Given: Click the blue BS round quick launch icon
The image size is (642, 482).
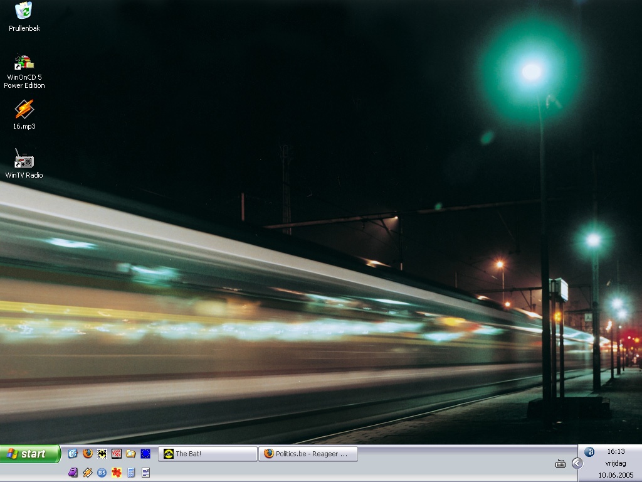Looking at the screenshot, I should coord(102,473).
